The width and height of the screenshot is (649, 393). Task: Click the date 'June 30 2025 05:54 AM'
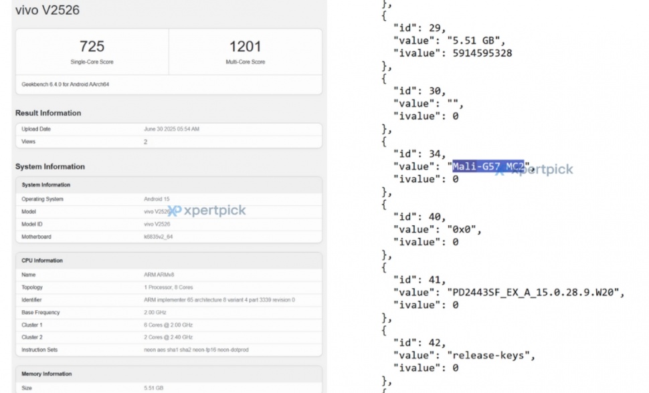pyautogui.click(x=171, y=129)
